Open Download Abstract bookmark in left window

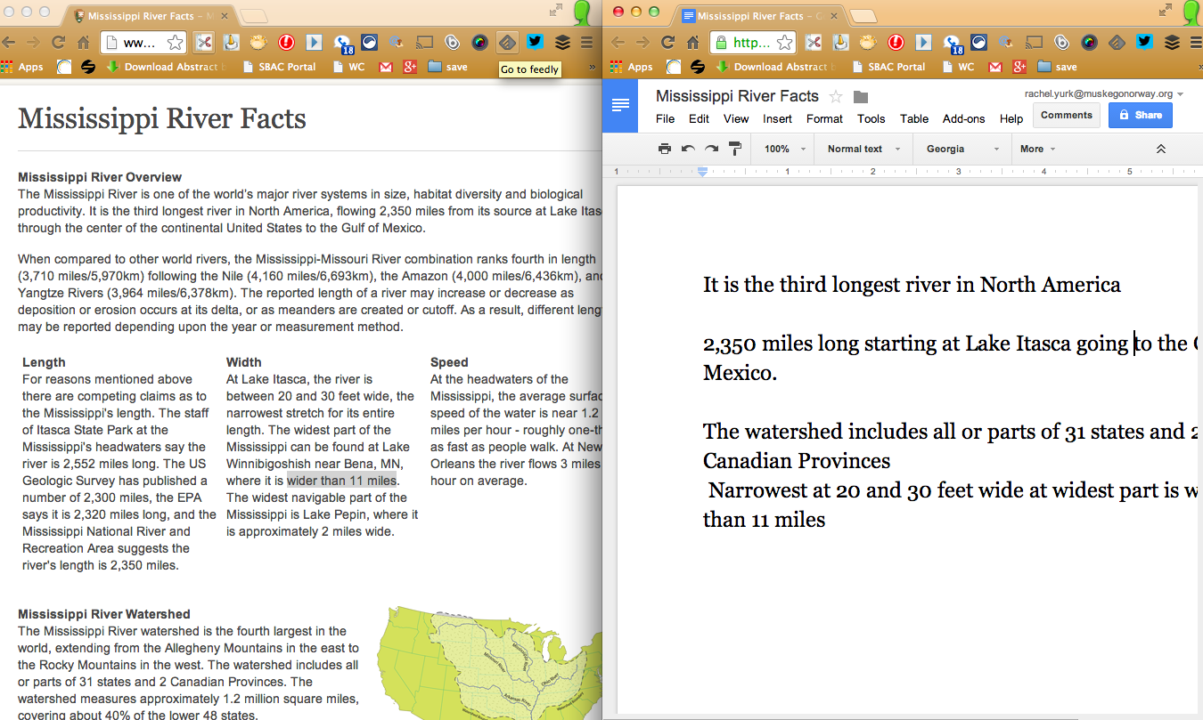tap(167, 67)
